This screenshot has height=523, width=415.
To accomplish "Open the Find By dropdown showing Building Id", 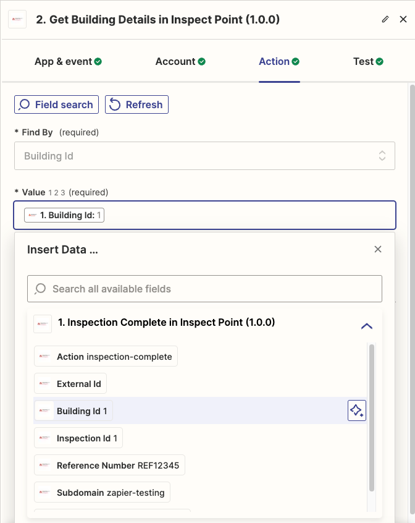I will [204, 155].
